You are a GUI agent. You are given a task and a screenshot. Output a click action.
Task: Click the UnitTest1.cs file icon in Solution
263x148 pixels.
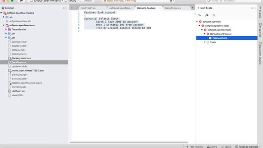coord(9,91)
